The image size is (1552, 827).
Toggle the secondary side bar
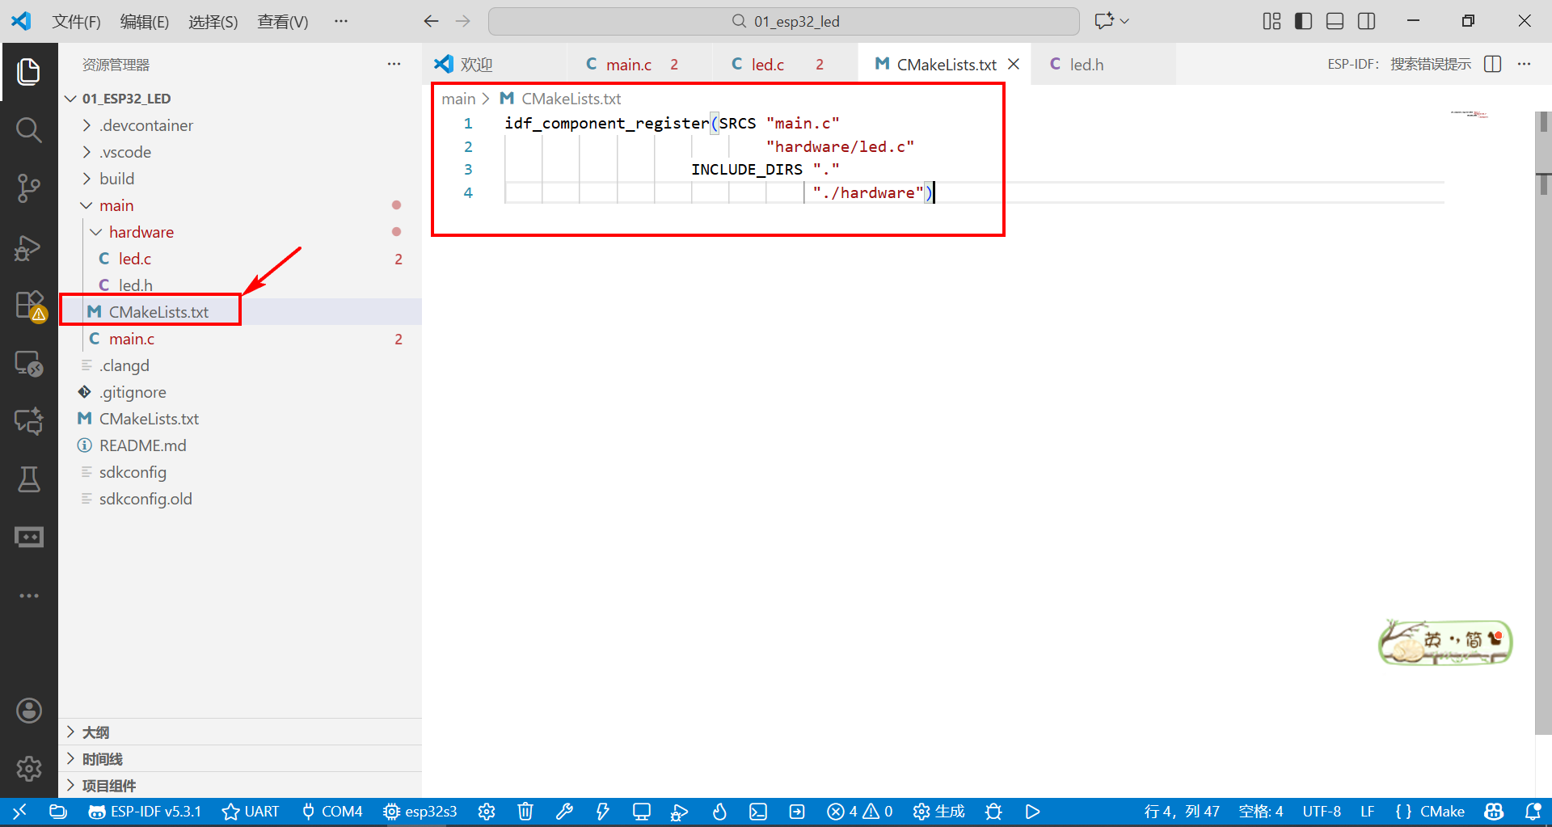1366,21
